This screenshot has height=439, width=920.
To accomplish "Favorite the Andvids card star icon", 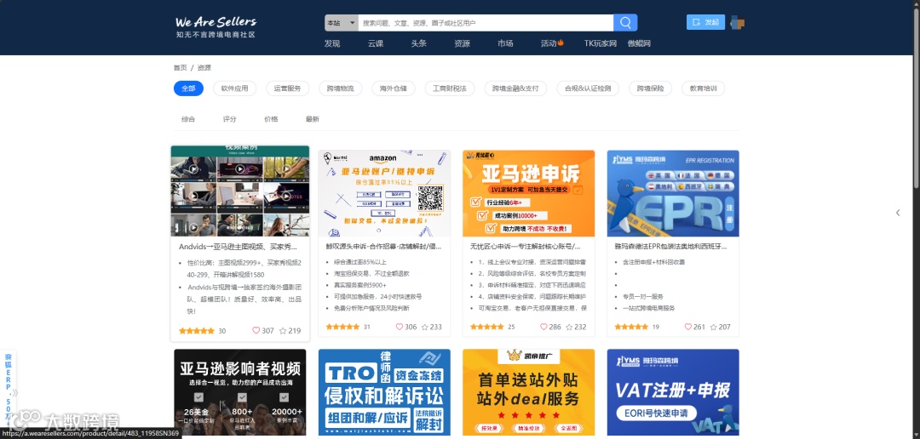I will click(x=283, y=331).
